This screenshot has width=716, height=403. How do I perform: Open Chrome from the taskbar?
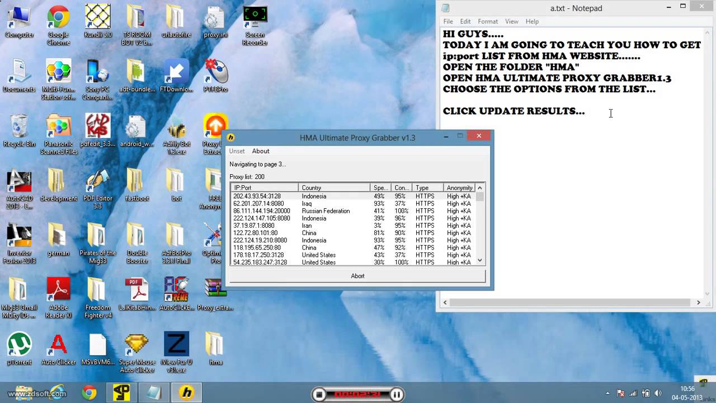[x=89, y=393]
